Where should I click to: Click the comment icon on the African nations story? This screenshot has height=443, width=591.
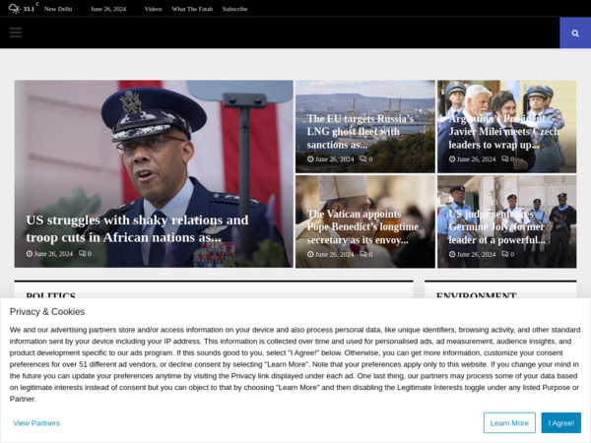pos(82,254)
